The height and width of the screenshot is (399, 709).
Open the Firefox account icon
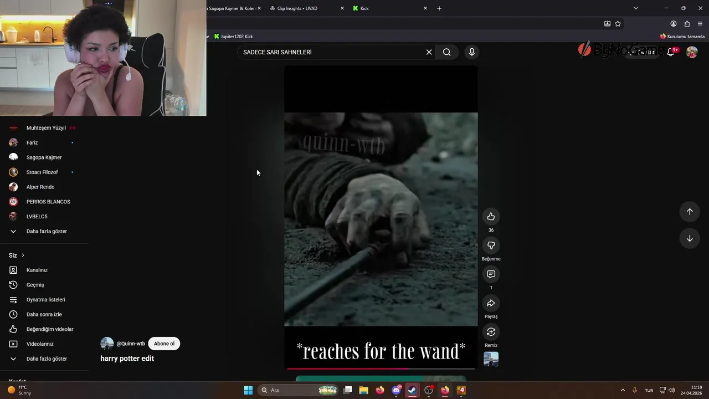click(x=674, y=24)
